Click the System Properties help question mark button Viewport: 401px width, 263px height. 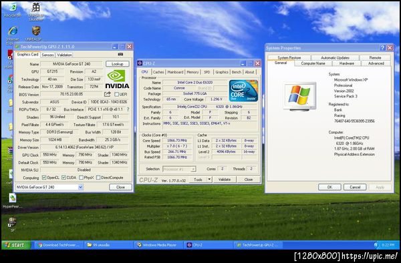pyautogui.click(x=382, y=48)
